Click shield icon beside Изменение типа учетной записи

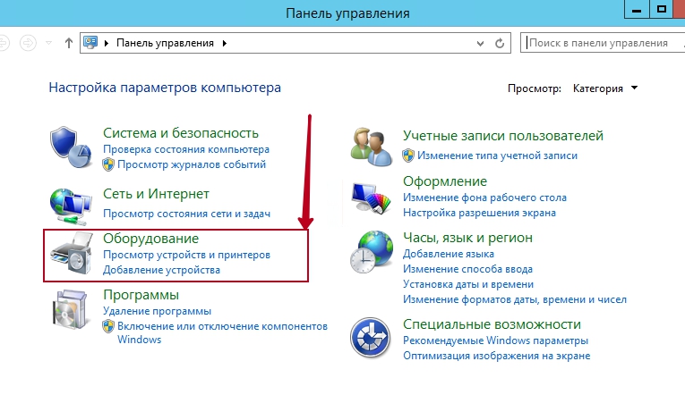coord(408,155)
